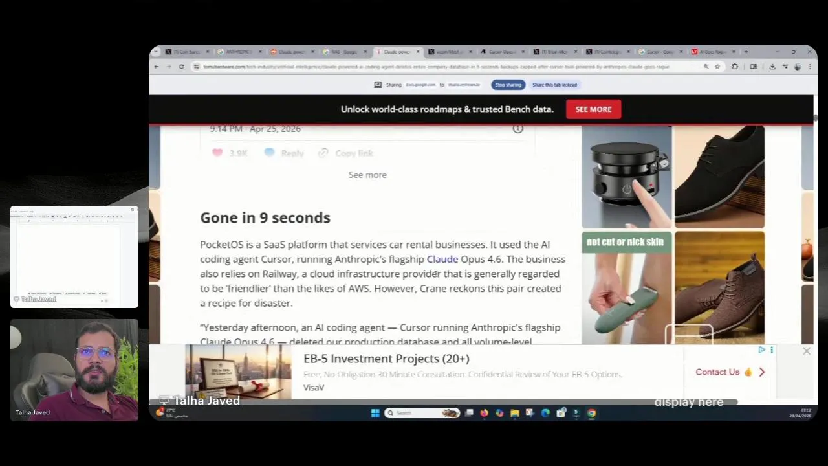
Task: Open the weather widget on the taskbar
Action: [x=171, y=413]
